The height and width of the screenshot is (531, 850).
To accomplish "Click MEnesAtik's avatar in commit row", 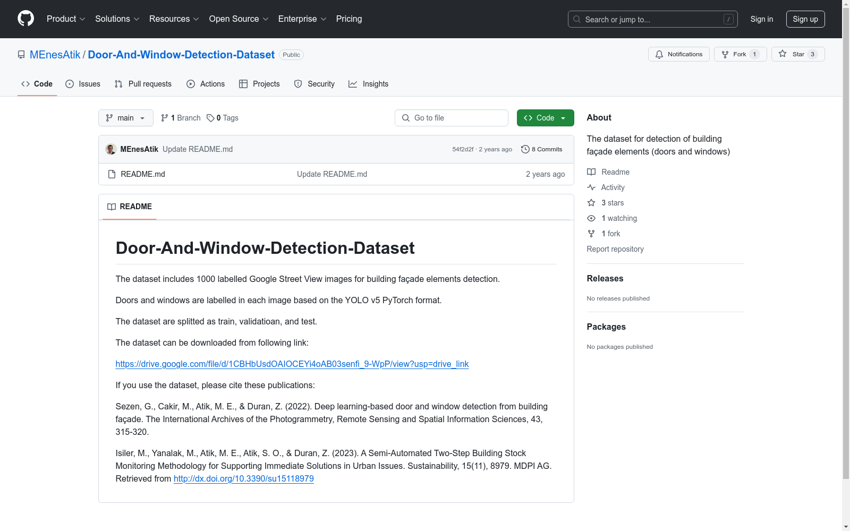I will [111, 149].
